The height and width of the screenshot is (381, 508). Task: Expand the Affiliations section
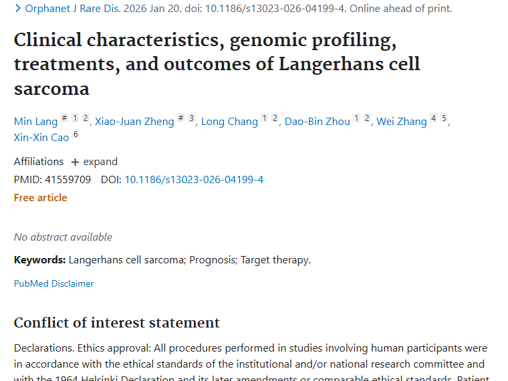click(94, 162)
